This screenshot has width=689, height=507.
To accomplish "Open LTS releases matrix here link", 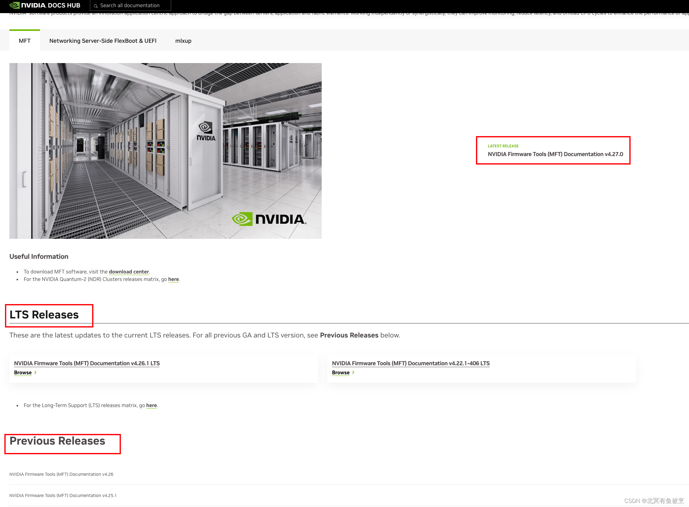I will tap(151, 405).
